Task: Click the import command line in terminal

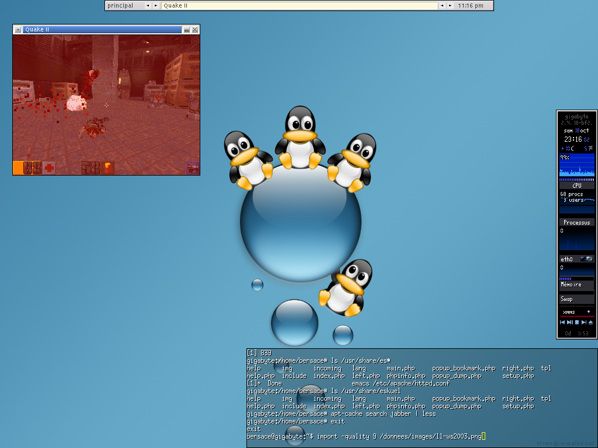Action: pyautogui.click(x=366, y=436)
